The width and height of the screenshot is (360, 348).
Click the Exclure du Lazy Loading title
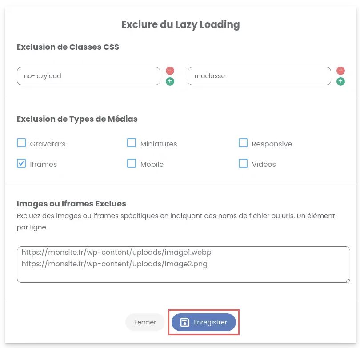tap(180, 24)
